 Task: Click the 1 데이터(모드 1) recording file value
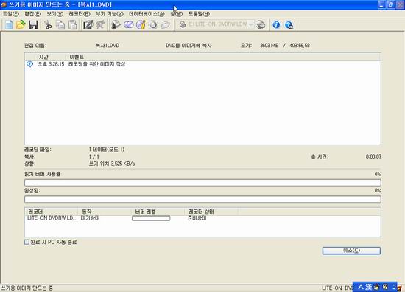[107, 150]
